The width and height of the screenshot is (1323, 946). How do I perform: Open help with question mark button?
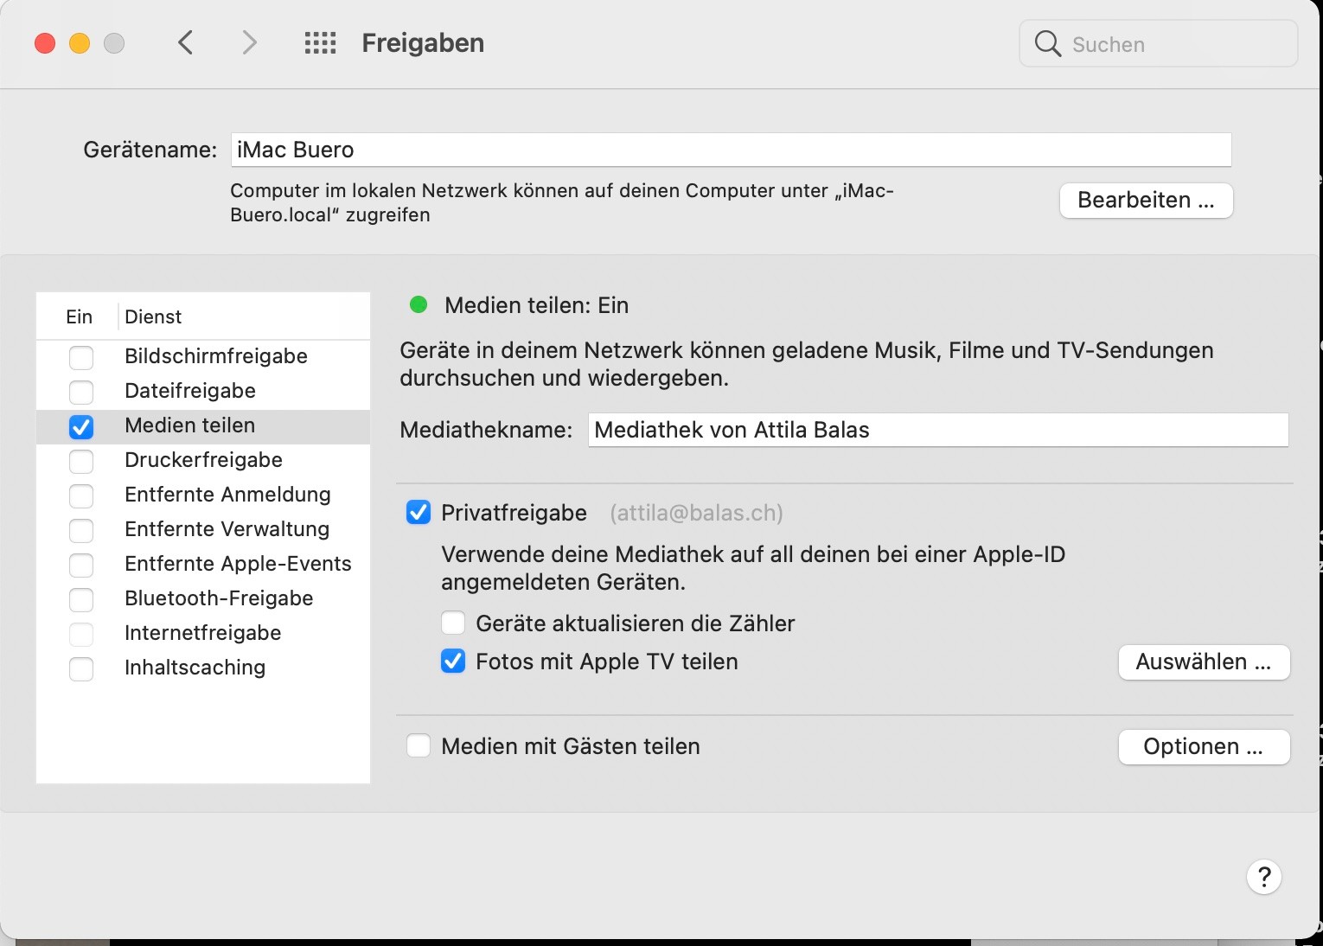[x=1263, y=877]
